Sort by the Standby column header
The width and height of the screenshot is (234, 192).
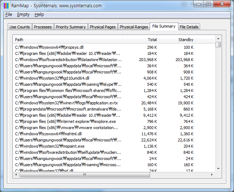point(177,40)
